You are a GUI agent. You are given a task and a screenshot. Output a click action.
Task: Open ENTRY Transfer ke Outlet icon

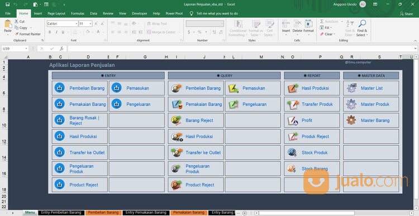pyautogui.click(x=60, y=152)
